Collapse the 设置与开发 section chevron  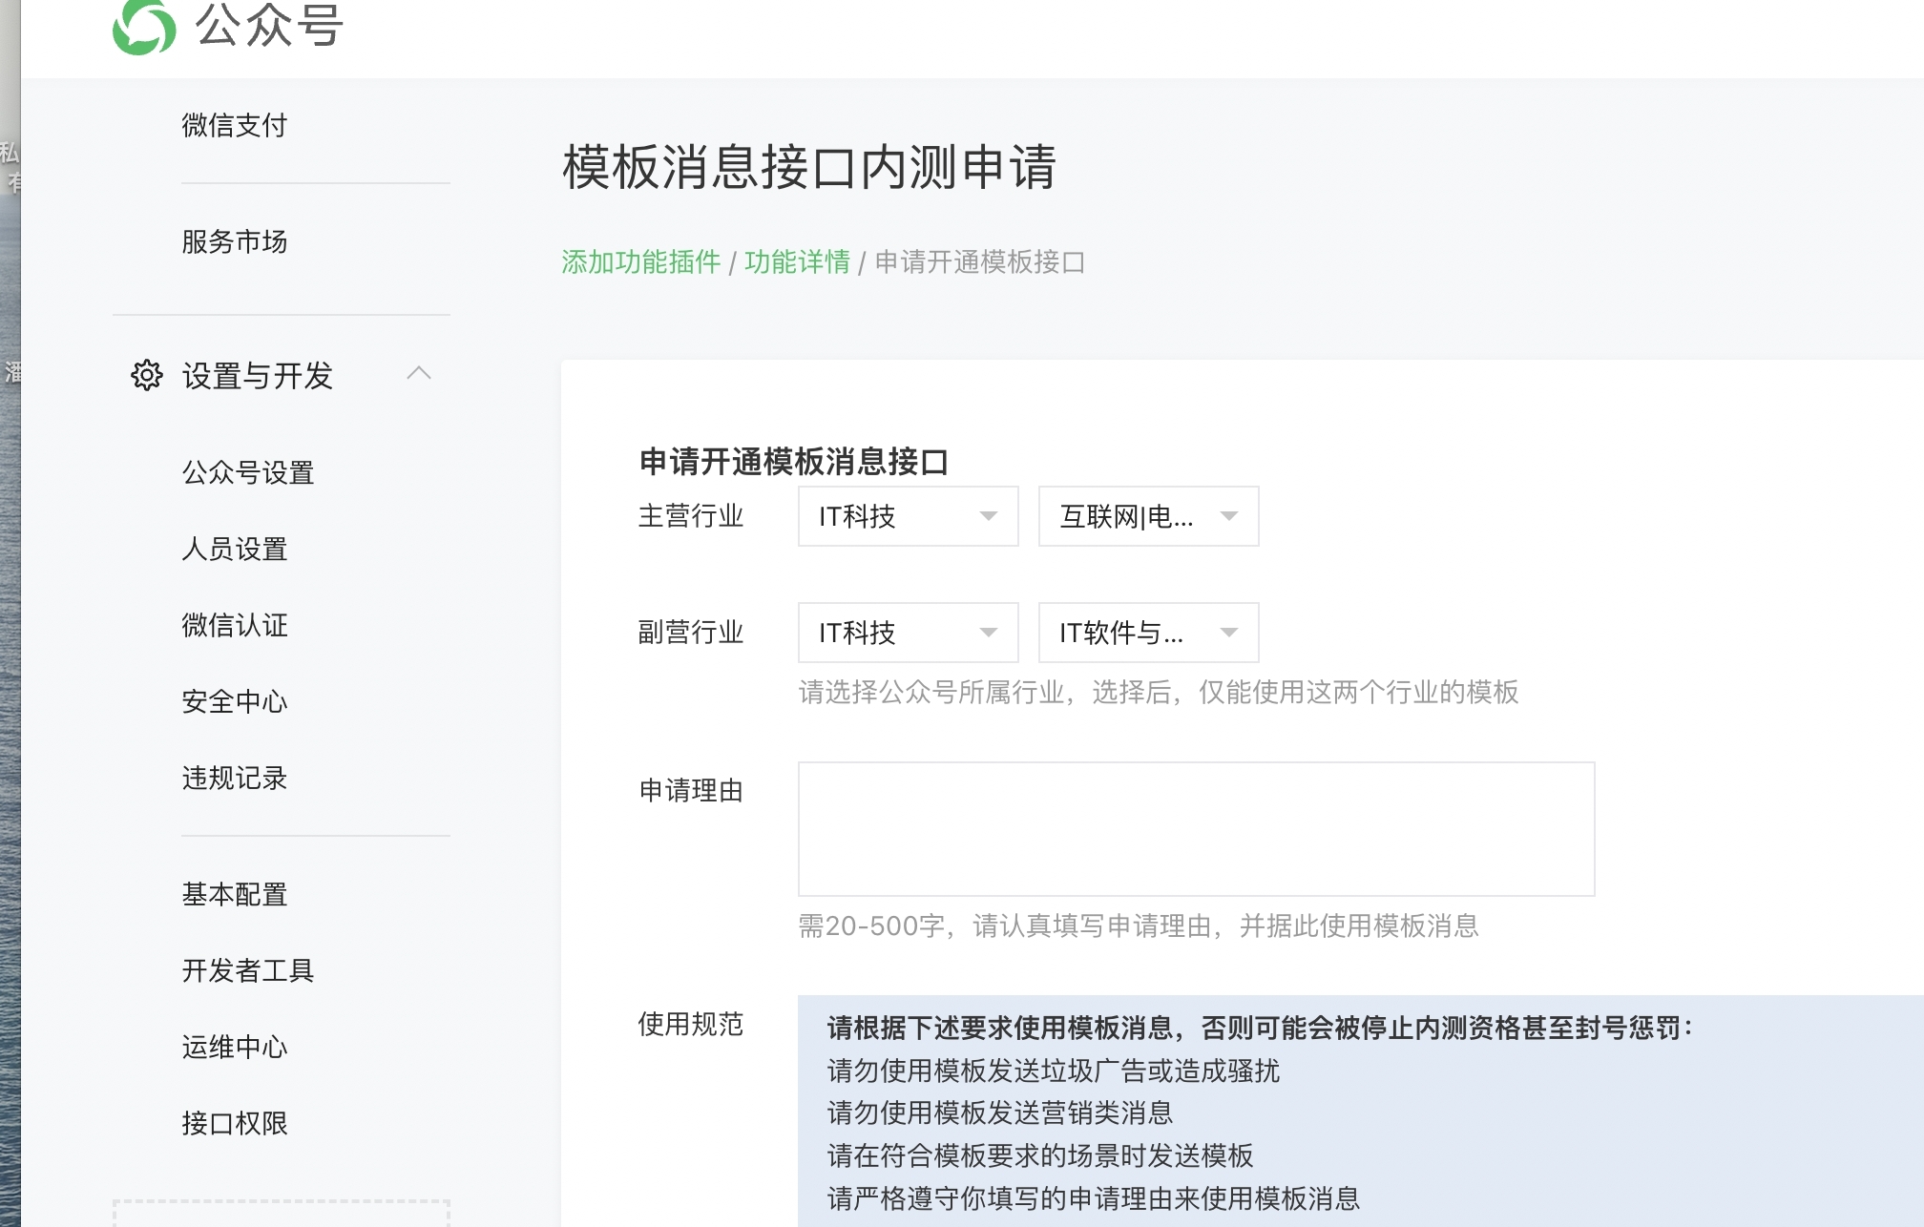(419, 373)
